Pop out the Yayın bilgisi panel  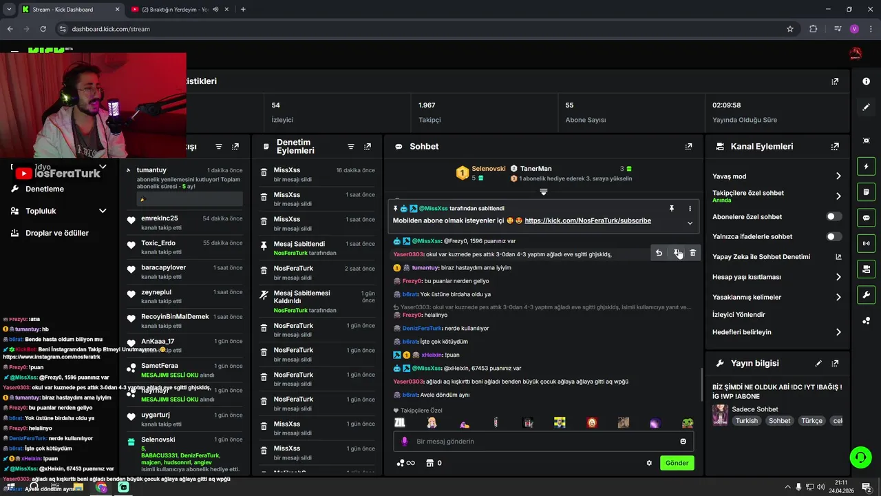click(x=835, y=363)
